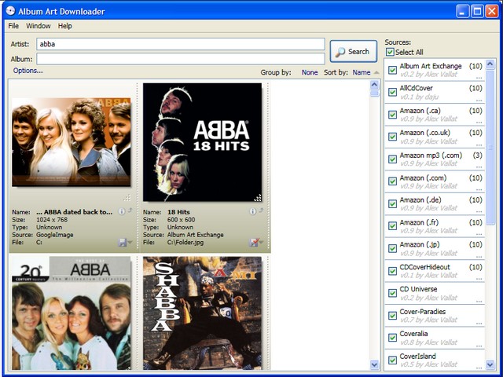Screen dimensions: 503x377
Task: Open settings dots for Amazon (.ca) source
Action: (479, 123)
